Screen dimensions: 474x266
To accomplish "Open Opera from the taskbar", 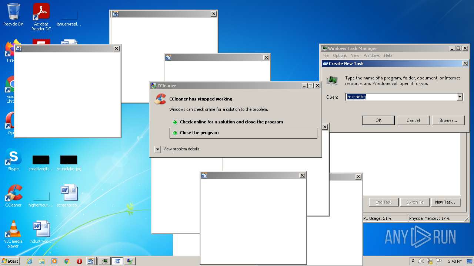I will pyautogui.click(x=79, y=261).
